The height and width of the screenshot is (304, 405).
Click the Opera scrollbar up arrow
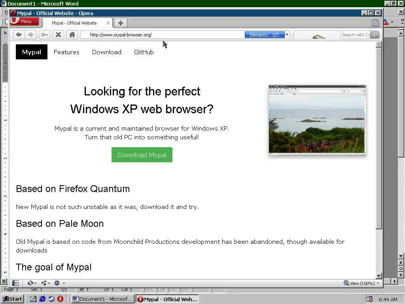point(379,44)
